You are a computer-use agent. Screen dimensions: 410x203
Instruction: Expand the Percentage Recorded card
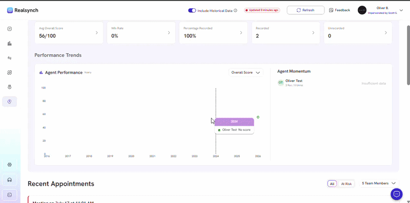[213, 33]
